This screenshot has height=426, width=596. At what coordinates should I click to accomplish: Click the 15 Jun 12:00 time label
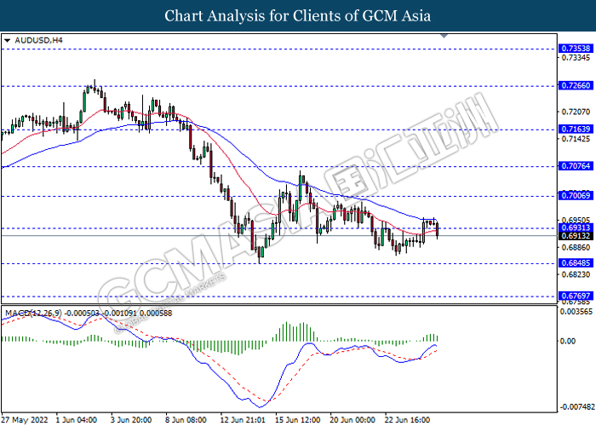[x=298, y=420]
